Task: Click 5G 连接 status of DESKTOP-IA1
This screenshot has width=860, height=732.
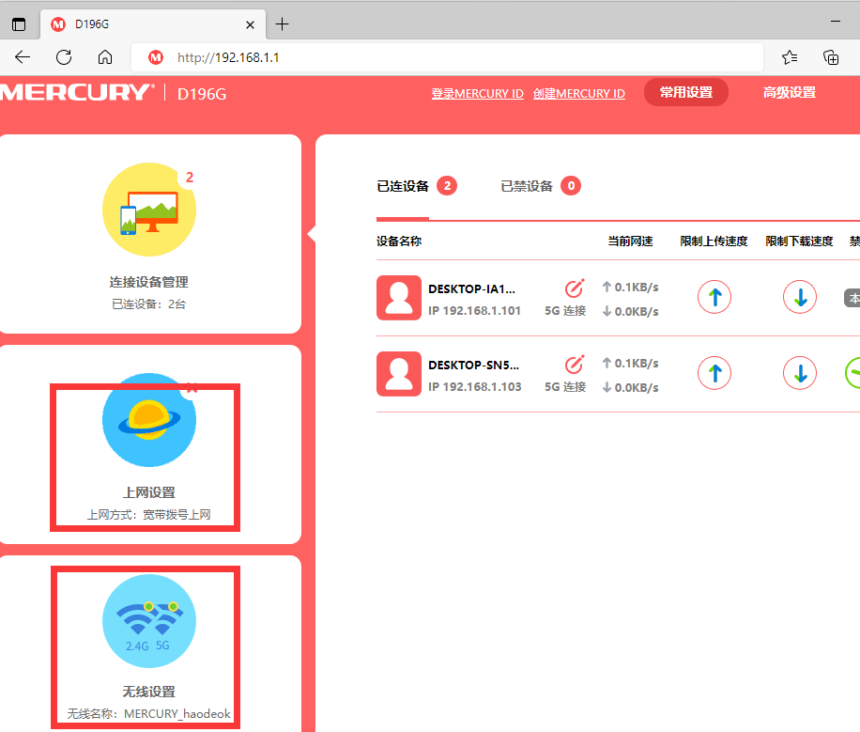Action: click(x=565, y=311)
